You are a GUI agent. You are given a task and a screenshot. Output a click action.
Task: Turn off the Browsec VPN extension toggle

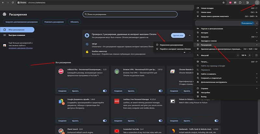(x=161, y=91)
